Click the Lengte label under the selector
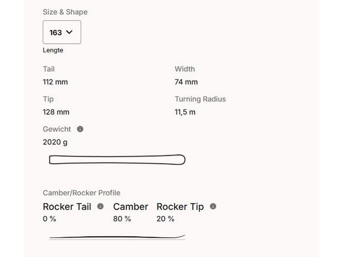 [x=53, y=50]
